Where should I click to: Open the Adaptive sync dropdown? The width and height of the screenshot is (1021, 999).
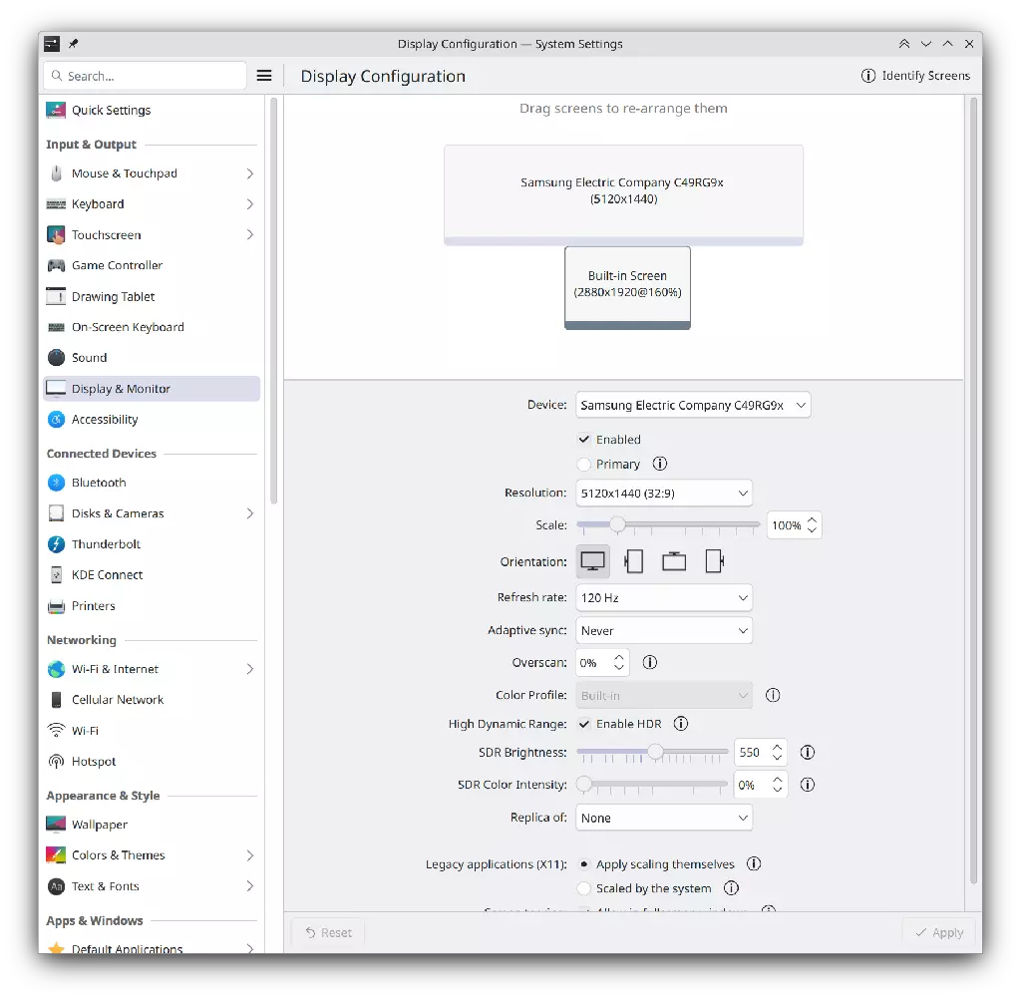click(x=663, y=630)
